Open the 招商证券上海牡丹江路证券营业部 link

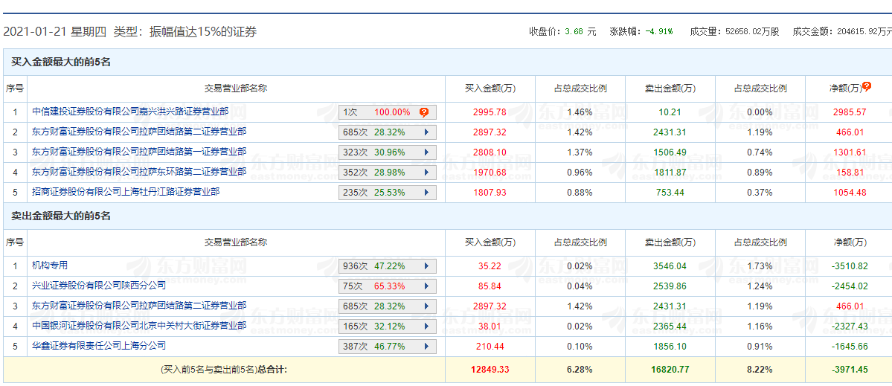coord(126,192)
